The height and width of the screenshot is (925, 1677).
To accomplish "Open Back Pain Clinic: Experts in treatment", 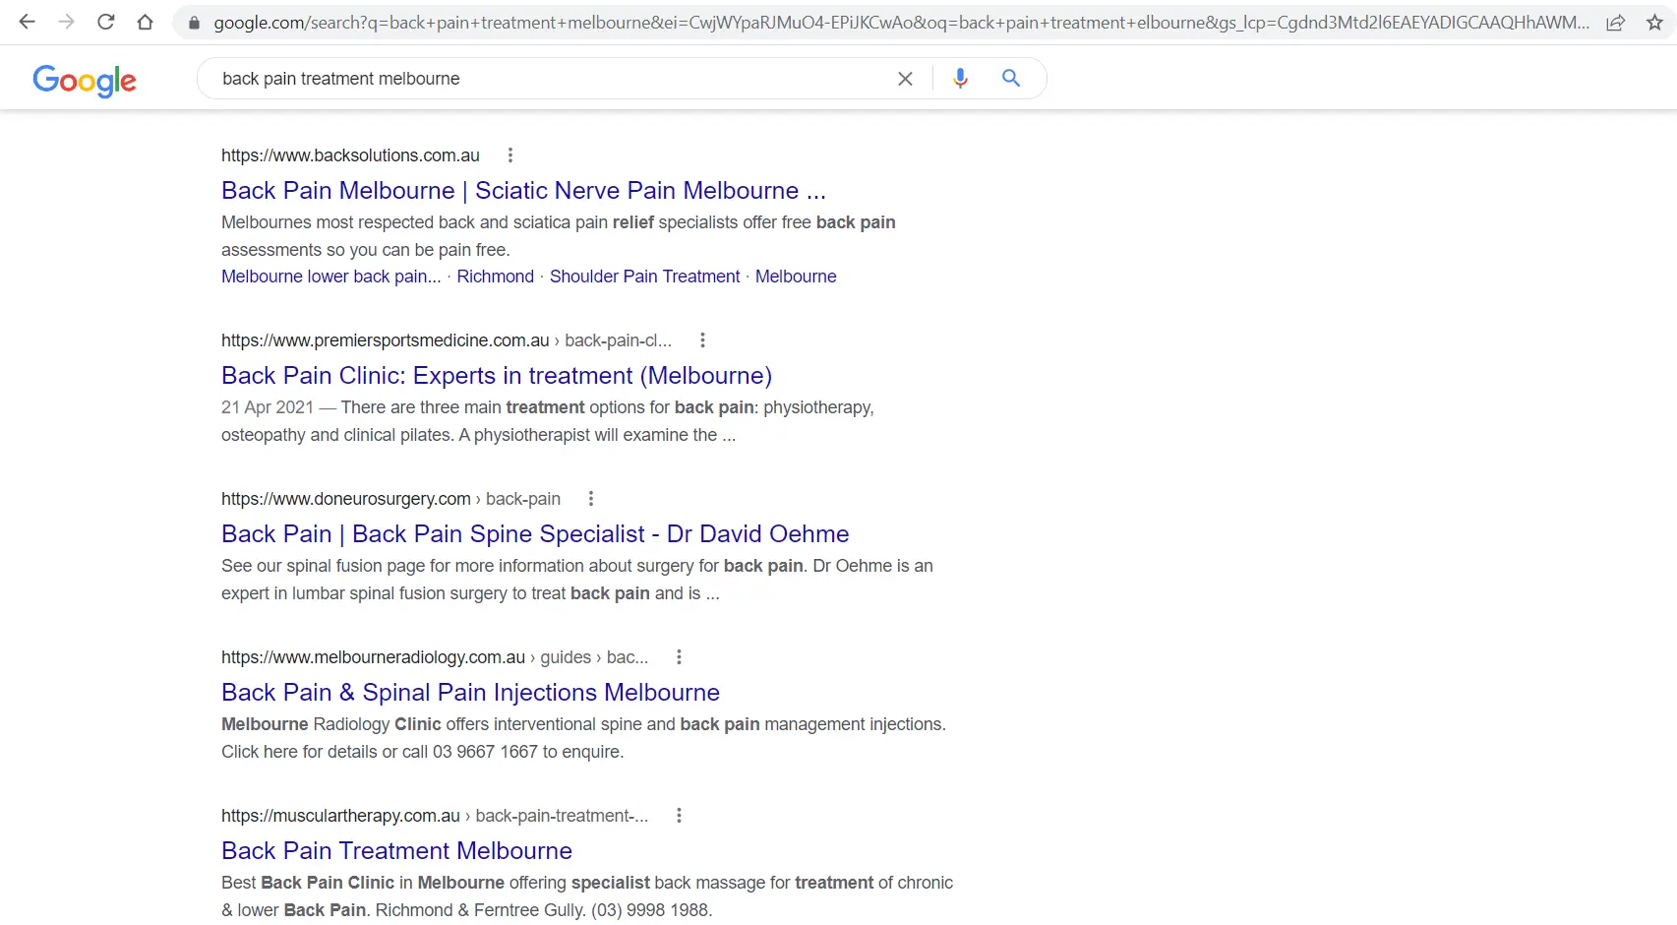I will click(x=497, y=376).
